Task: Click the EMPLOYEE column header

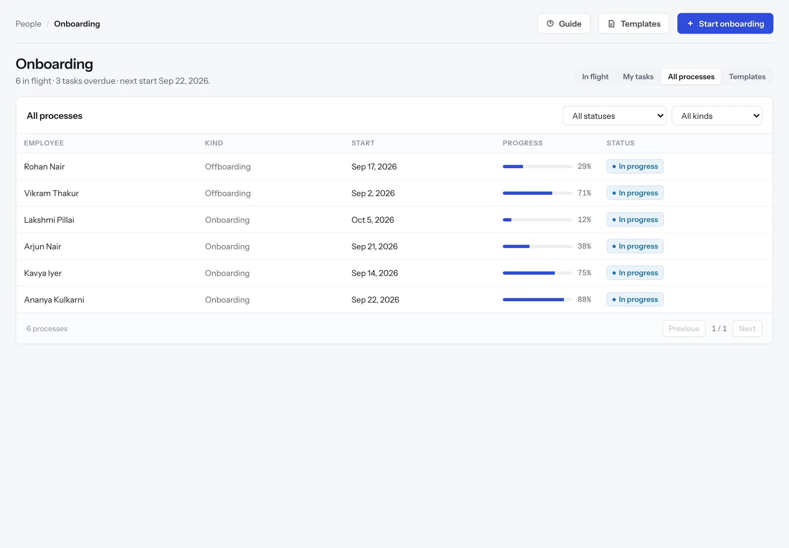Action: click(x=44, y=143)
